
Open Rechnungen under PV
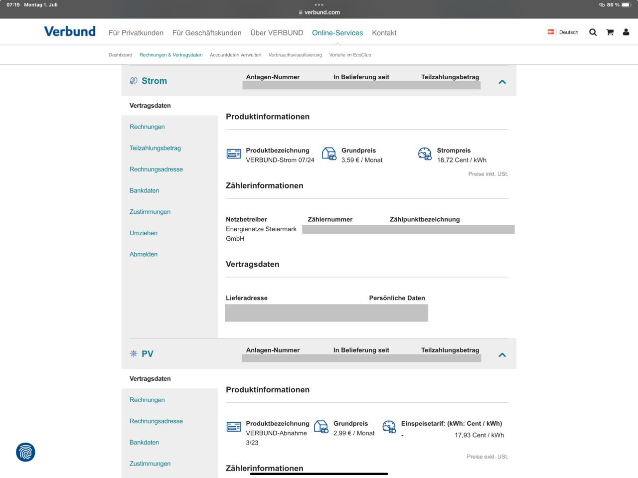pos(147,400)
